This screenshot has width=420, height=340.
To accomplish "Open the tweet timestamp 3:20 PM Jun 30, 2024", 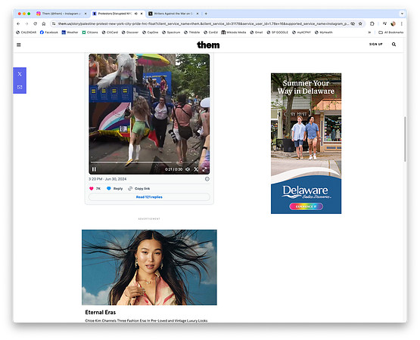I will [x=107, y=179].
